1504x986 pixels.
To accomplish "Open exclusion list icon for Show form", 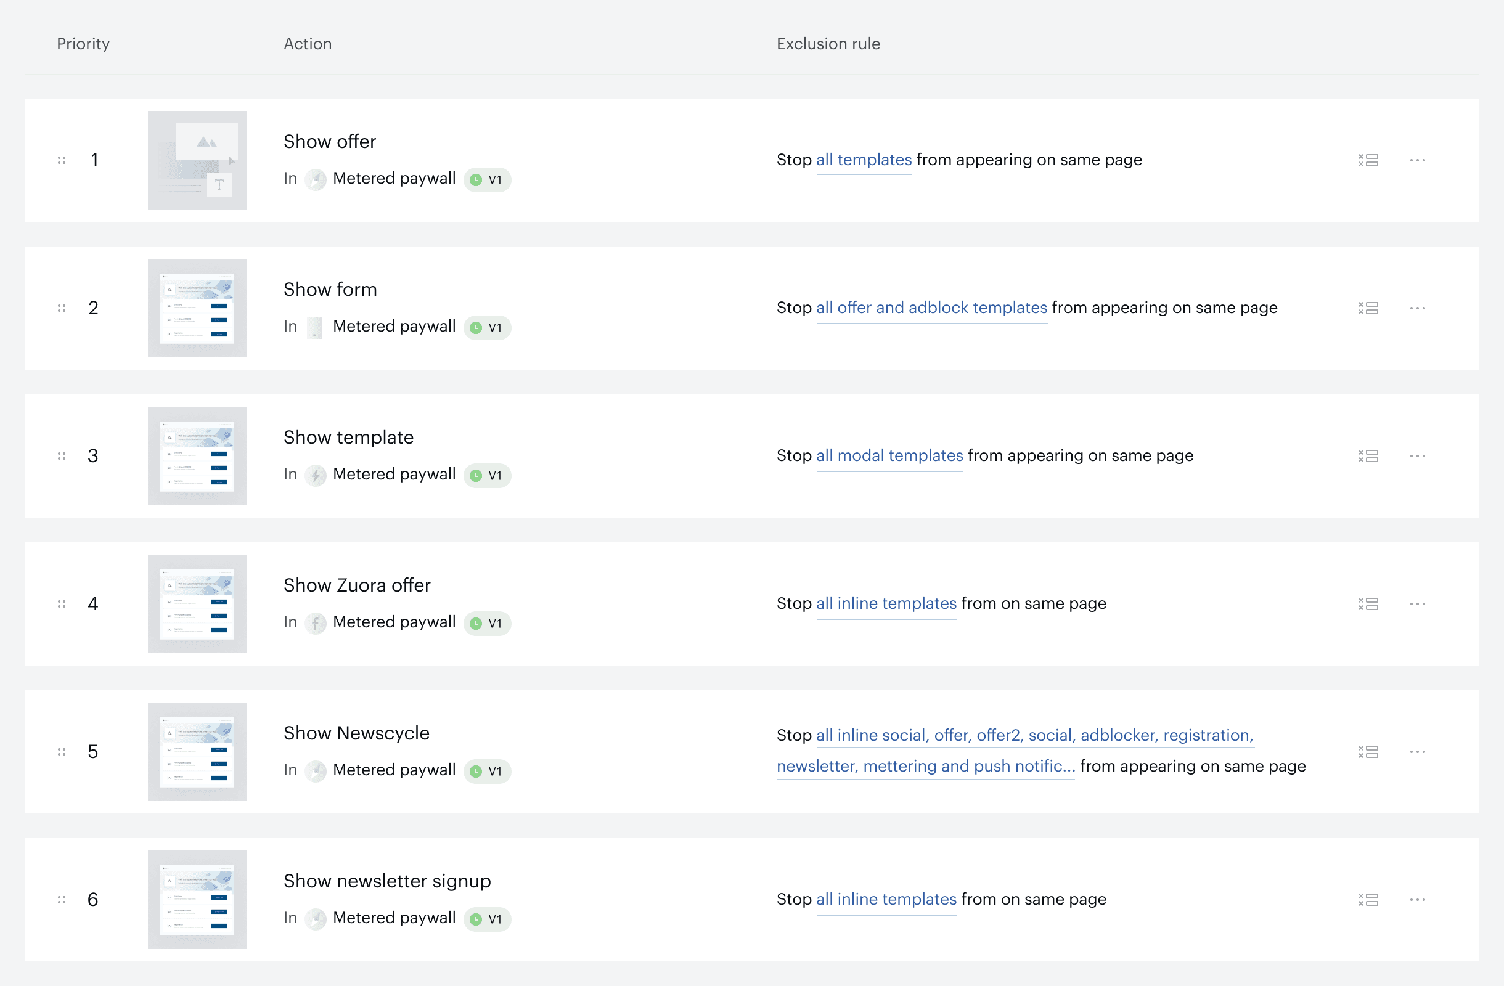I will tap(1368, 308).
